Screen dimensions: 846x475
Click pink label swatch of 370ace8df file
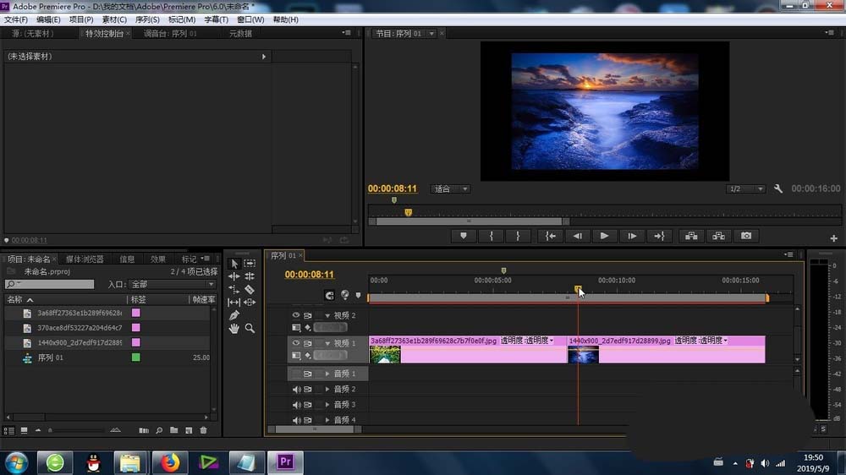pos(136,327)
